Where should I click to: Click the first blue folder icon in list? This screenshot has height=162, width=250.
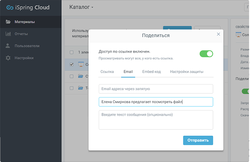tap(80, 76)
